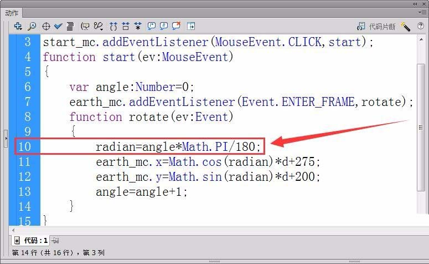
Task: Click the insert target path crosshair icon
Action: click(x=46, y=26)
